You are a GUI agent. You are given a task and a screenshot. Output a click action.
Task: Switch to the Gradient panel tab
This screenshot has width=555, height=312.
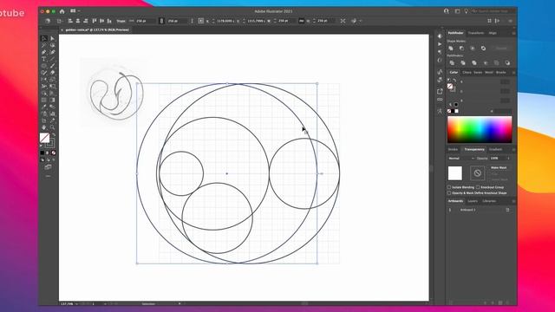(x=495, y=149)
